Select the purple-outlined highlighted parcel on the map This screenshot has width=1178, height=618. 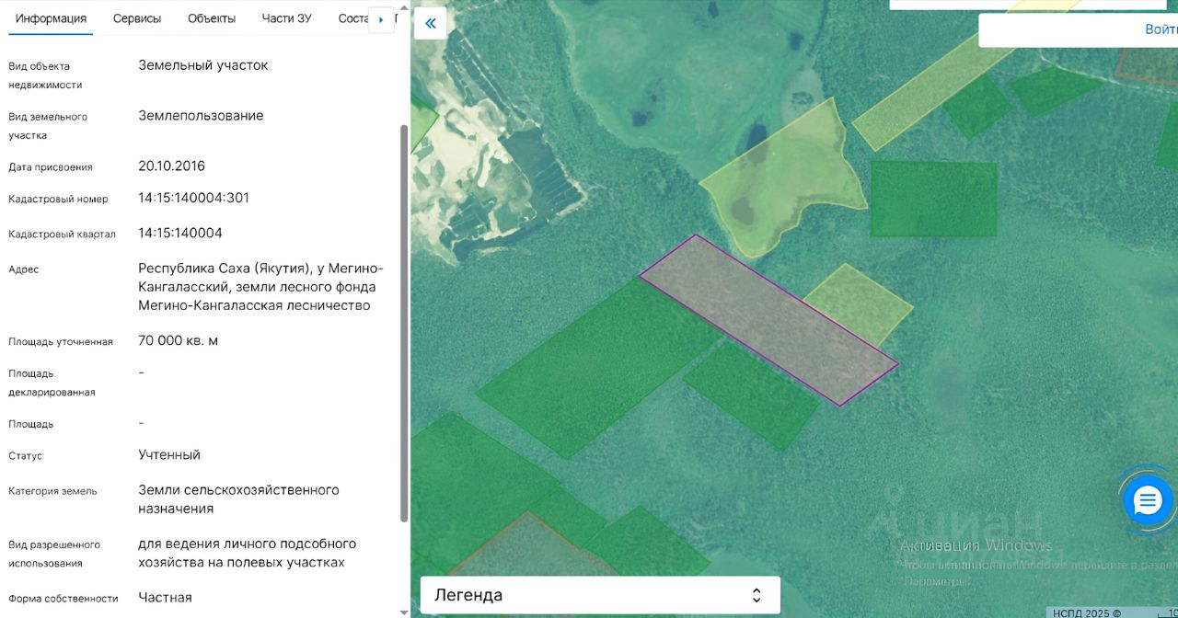[x=768, y=320]
